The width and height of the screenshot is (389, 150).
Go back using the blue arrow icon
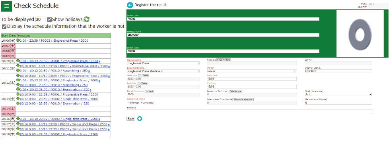click(x=130, y=5)
